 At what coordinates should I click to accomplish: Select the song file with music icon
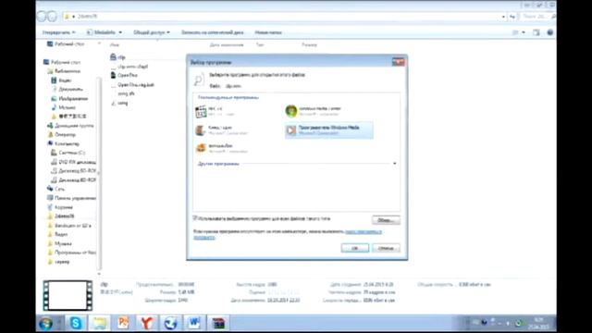119,103
